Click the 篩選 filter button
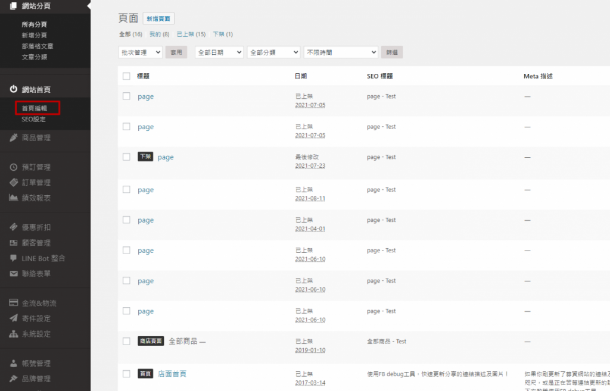This screenshot has width=610, height=391. pyautogui.click(x=392, y=52)
